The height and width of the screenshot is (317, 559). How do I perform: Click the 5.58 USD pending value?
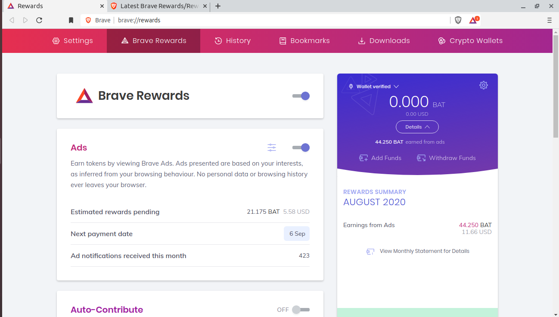click(296, 212)
